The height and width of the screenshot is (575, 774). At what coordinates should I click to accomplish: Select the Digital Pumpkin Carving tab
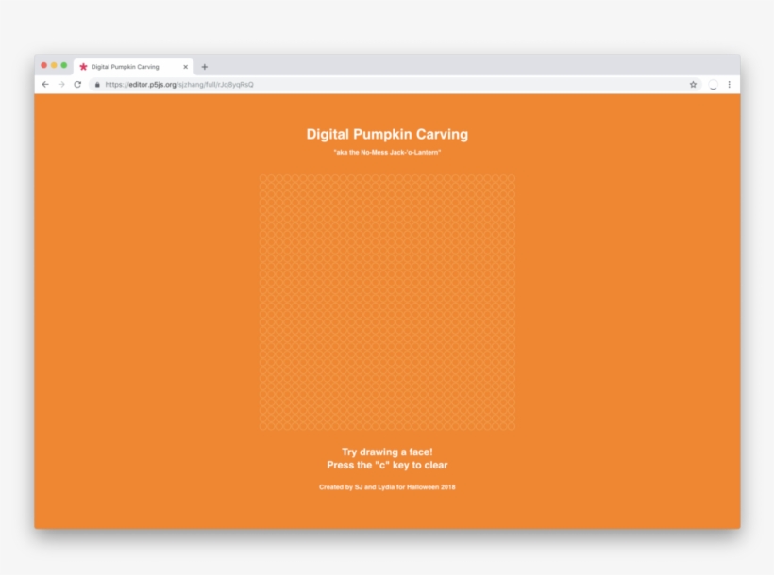[x=127, y=67]
